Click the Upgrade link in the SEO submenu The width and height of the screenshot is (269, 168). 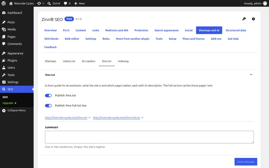tap(10, 103)
